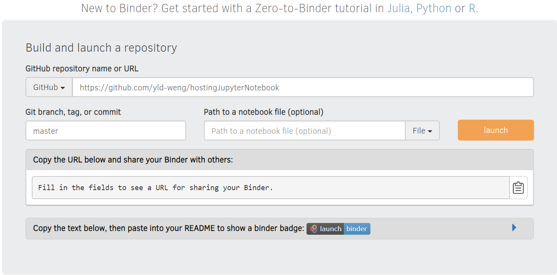Click the 'Path to a notebook file' label

pyautogui.click(x=263, y=112)
